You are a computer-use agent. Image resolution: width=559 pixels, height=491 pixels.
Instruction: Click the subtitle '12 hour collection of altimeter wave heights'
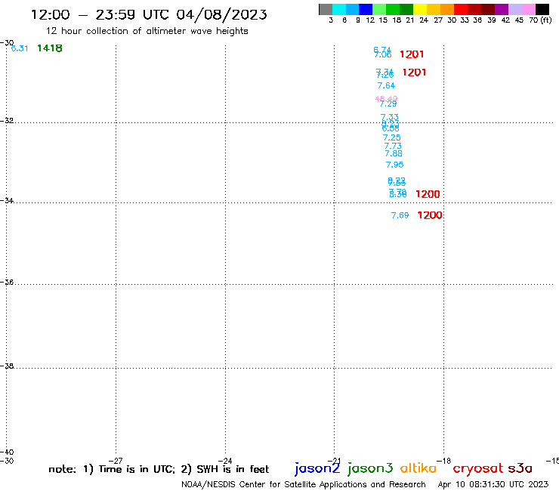pos(147,31)
